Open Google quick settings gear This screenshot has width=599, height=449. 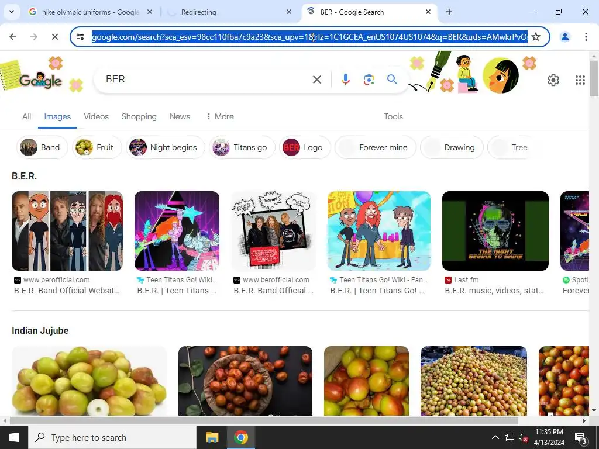click(x=553, y=80)
